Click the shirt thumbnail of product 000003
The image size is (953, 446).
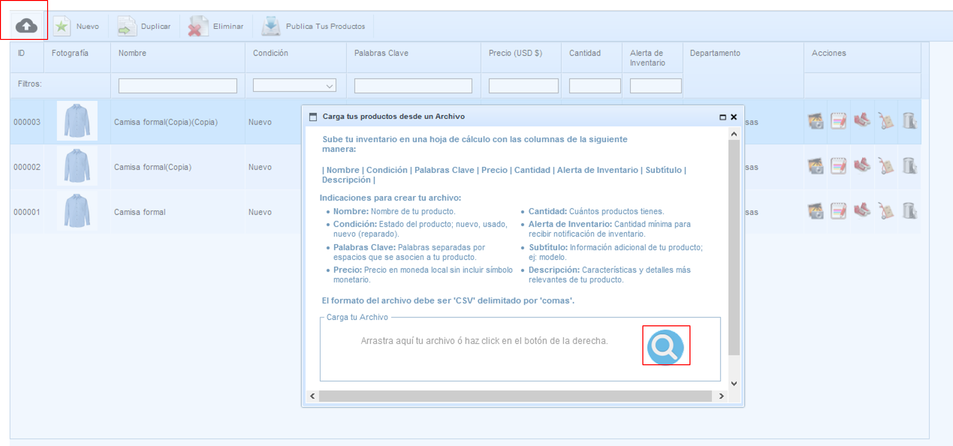coord(77,121)
